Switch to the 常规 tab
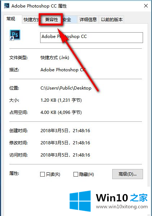Screen dimensions: 152x216 click(11, 19)
